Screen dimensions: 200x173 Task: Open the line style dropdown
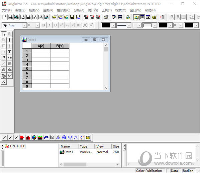tap(129, 25)
